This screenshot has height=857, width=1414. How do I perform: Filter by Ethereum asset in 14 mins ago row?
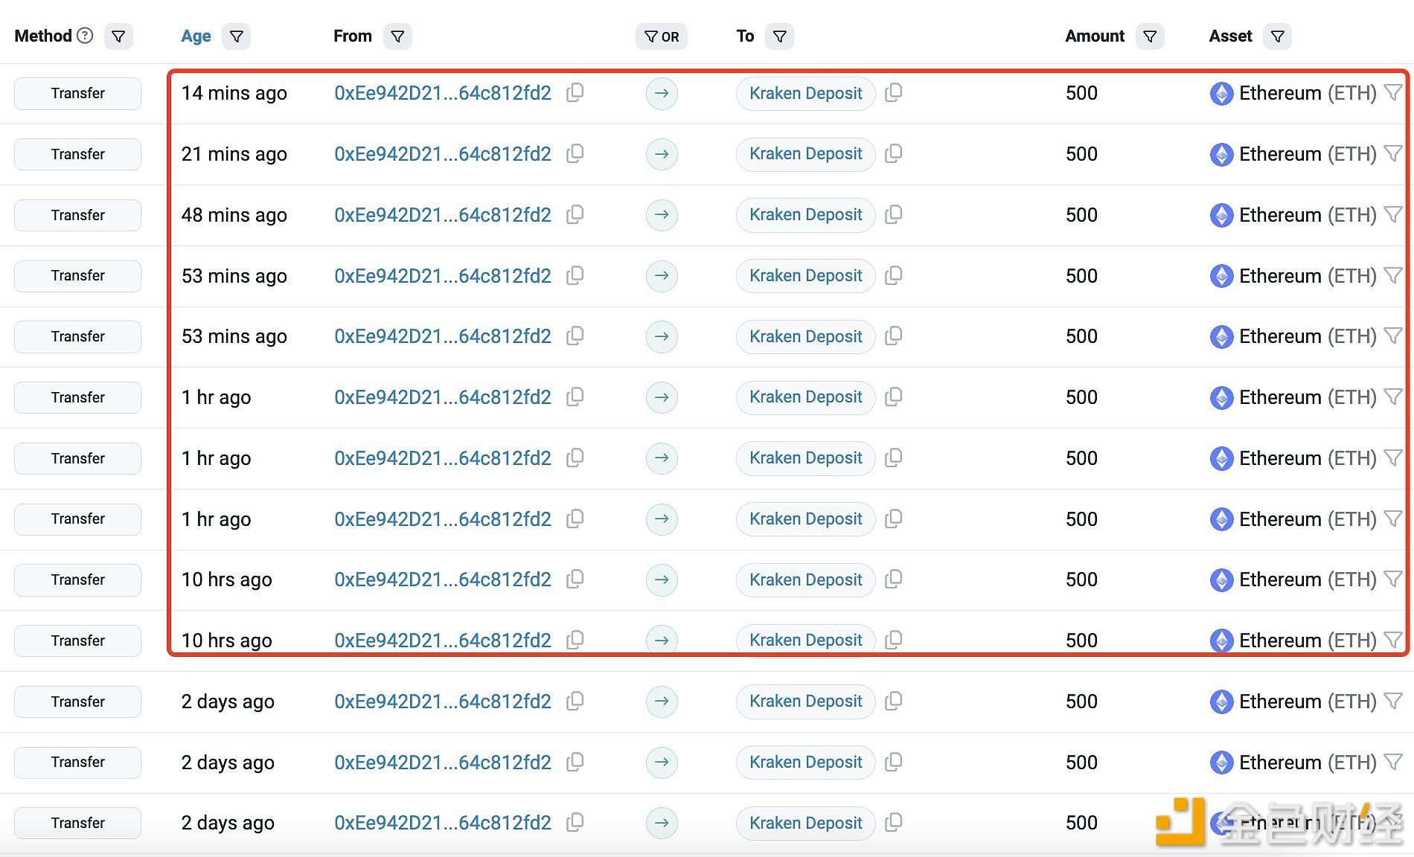point(1393,92)
